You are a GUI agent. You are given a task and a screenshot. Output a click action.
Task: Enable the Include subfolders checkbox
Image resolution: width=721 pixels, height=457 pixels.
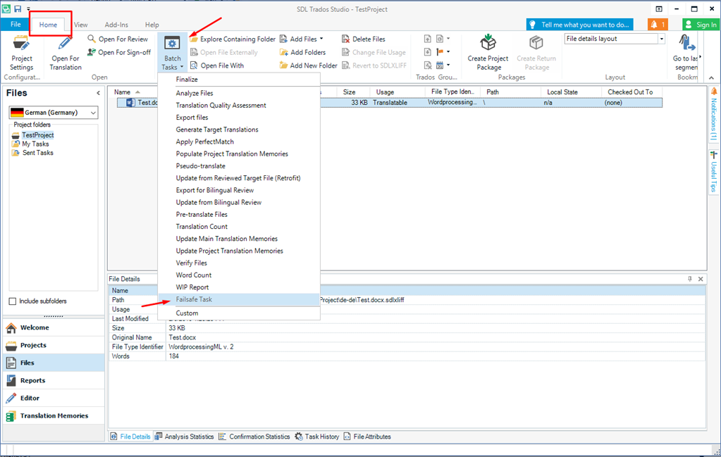13,301
